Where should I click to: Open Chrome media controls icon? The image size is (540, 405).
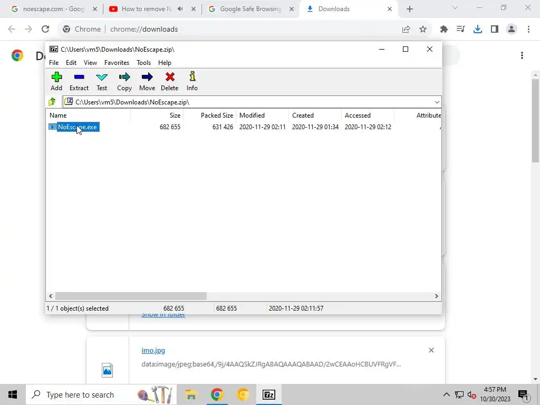tap(461, 30)
